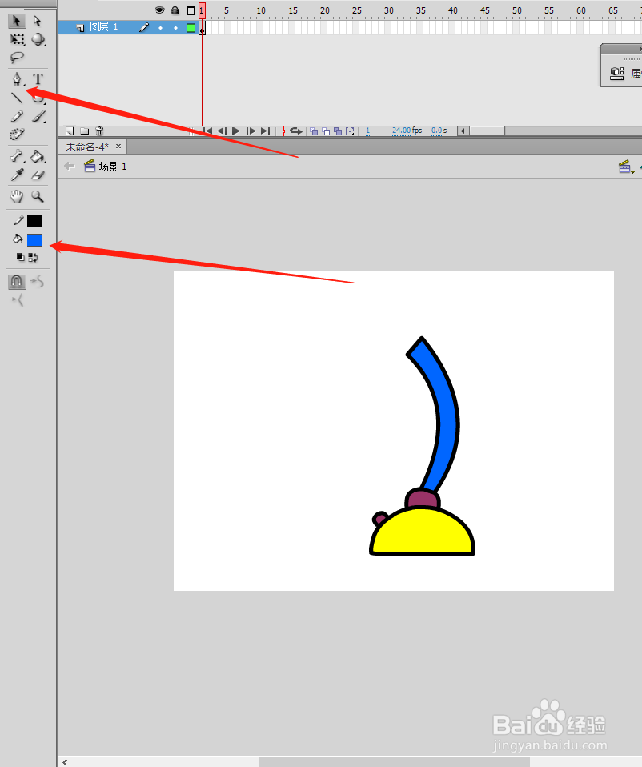Click the Center Frame button

(283, 131)
